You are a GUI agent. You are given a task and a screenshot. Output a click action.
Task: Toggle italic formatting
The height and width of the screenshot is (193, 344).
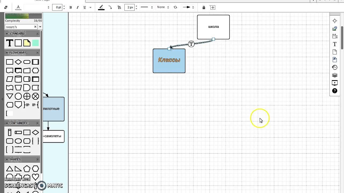(78, 8)
